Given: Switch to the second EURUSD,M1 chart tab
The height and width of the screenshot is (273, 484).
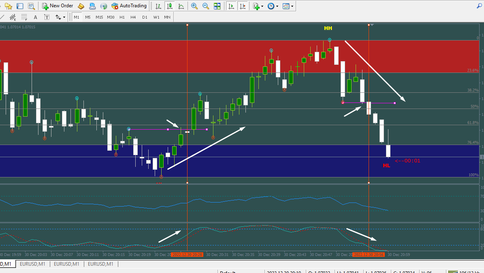Looking at the screenshot, I should pyautogui.click(x=66, y=264).
